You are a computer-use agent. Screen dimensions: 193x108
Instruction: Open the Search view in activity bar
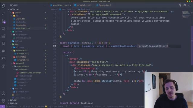click(3, 13)
